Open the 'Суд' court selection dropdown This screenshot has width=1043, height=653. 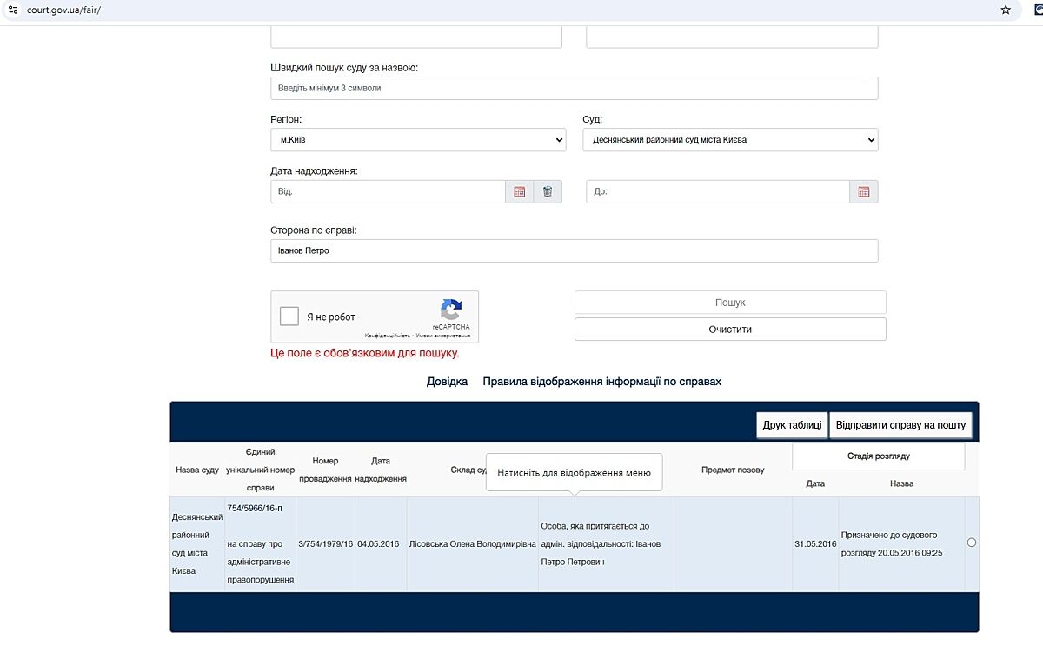(x=729, y=140)
